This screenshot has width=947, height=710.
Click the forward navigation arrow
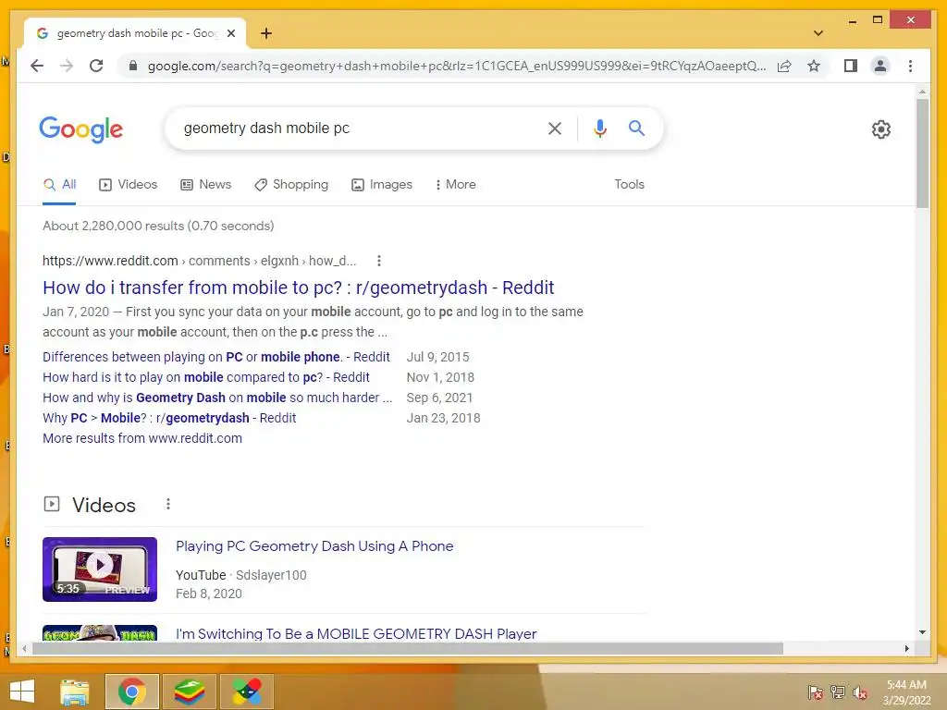point(67,66)
